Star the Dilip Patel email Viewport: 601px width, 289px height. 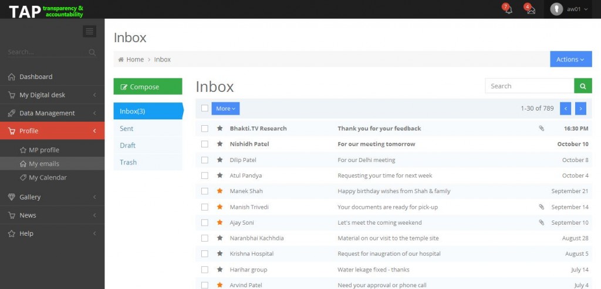pyautogui.click(x=220, y=160)
